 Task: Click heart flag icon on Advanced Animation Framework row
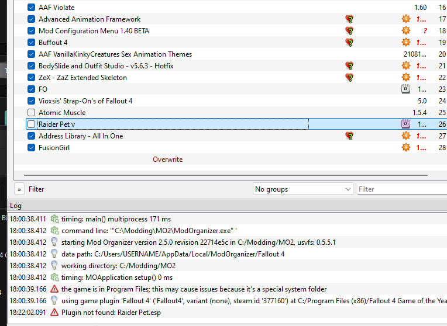coord(349,19)
